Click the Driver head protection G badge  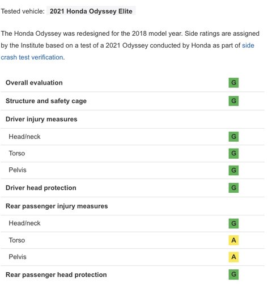233,188
